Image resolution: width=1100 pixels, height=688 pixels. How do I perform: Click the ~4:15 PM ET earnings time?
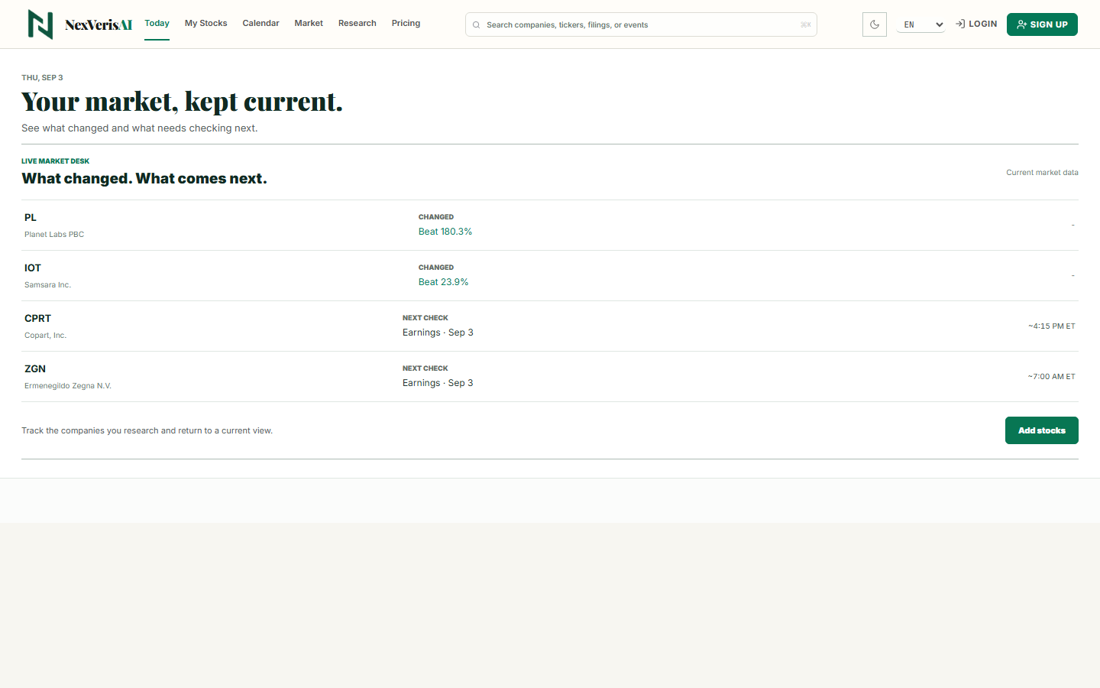[1051, 326]
